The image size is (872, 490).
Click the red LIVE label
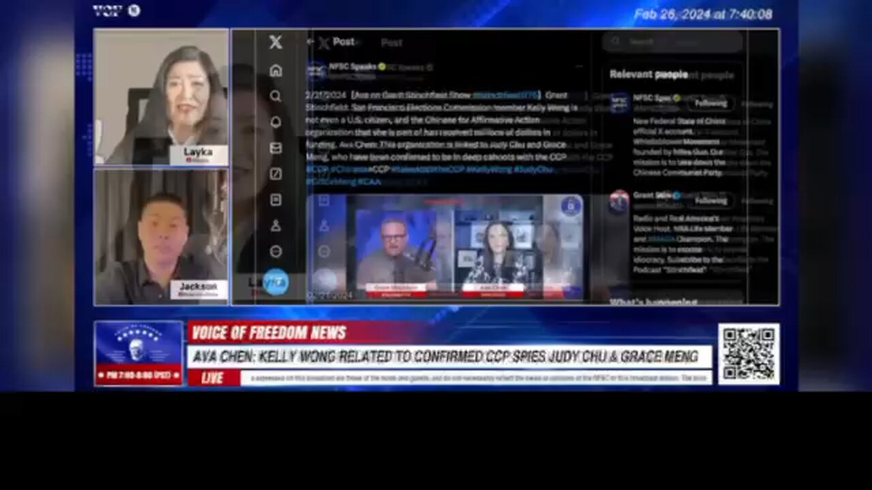coord(213,378)
